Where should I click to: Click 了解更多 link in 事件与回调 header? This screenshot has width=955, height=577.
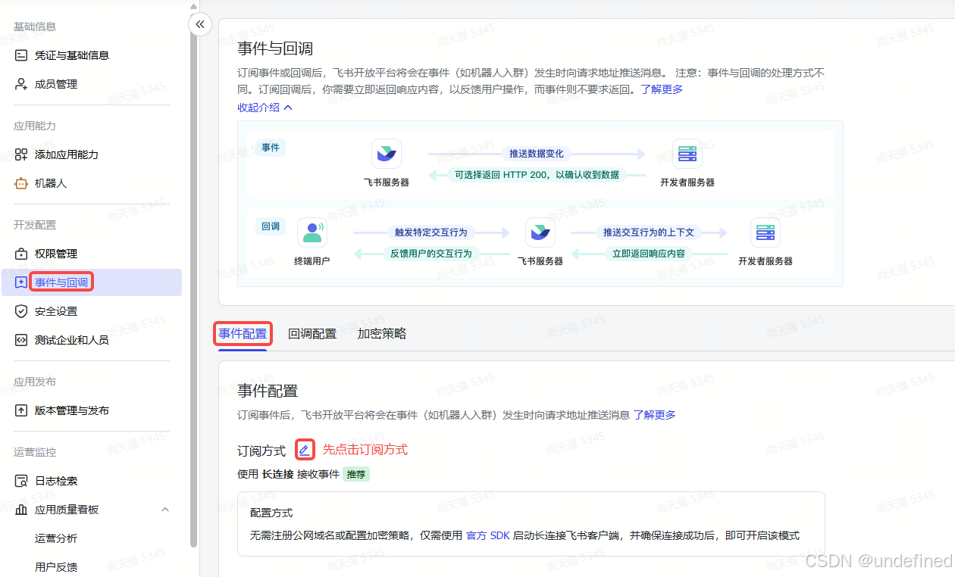662,89
